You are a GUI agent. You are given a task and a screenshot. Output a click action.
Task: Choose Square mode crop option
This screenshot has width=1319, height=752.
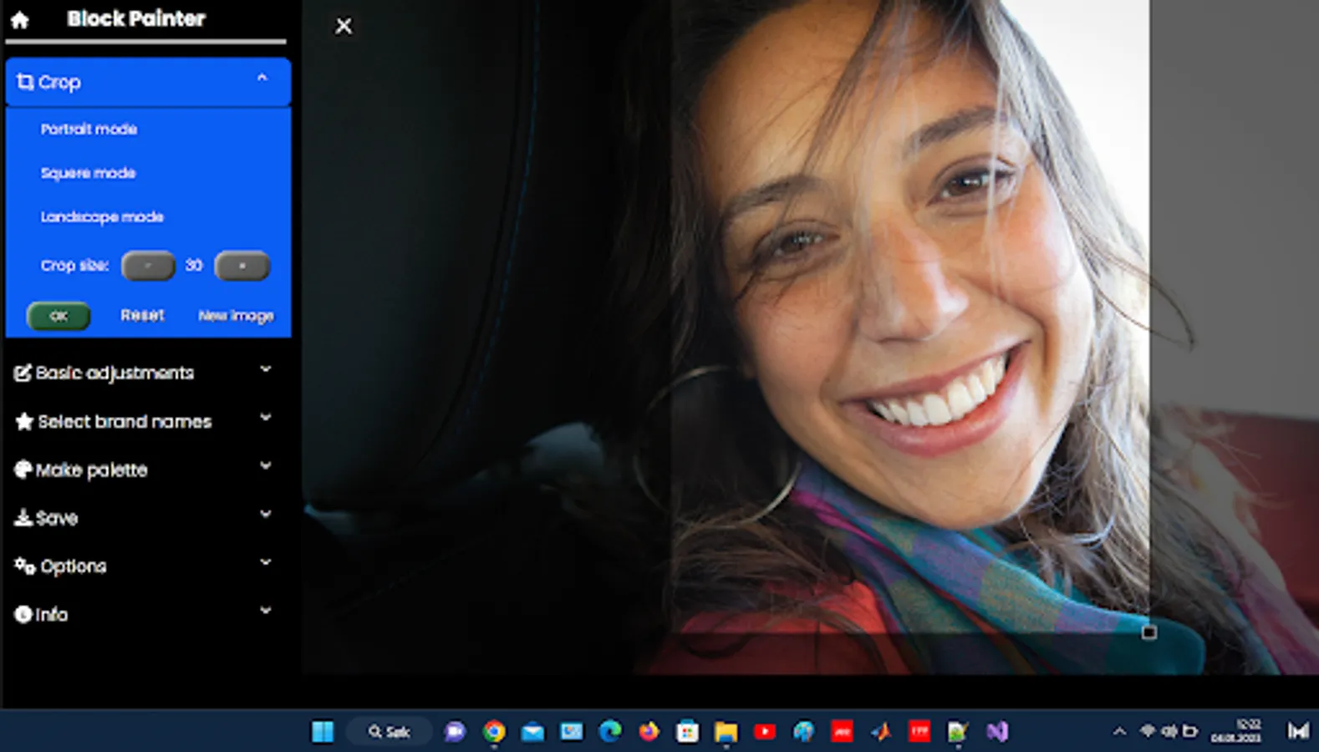point(88,173)
